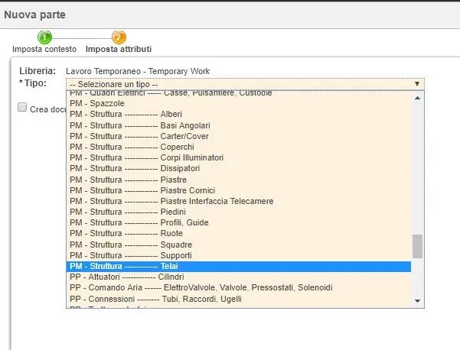Click the orange step 2 wizard circle

tap(119, 37)
